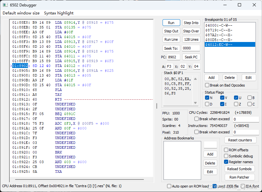This screenshot has height=192, width=262.
Task: Toggle the Register names checkbox
Action: (x=226, y=162)
